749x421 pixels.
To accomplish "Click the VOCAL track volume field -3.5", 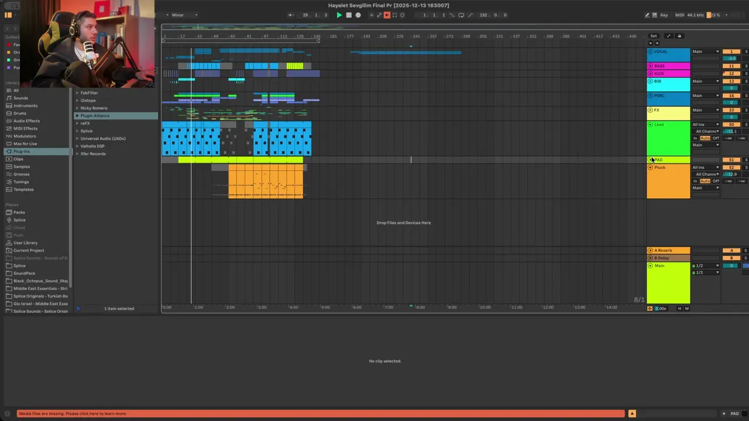I will point(731,58).
